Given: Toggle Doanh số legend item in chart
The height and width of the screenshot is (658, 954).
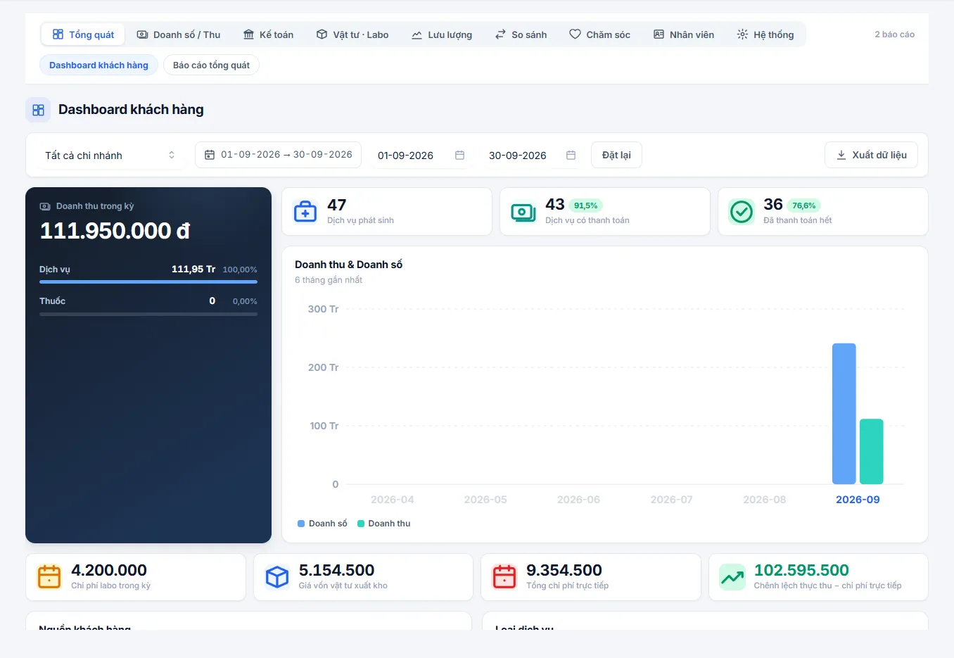Looking at the screenshot, I should coord(322,524).
